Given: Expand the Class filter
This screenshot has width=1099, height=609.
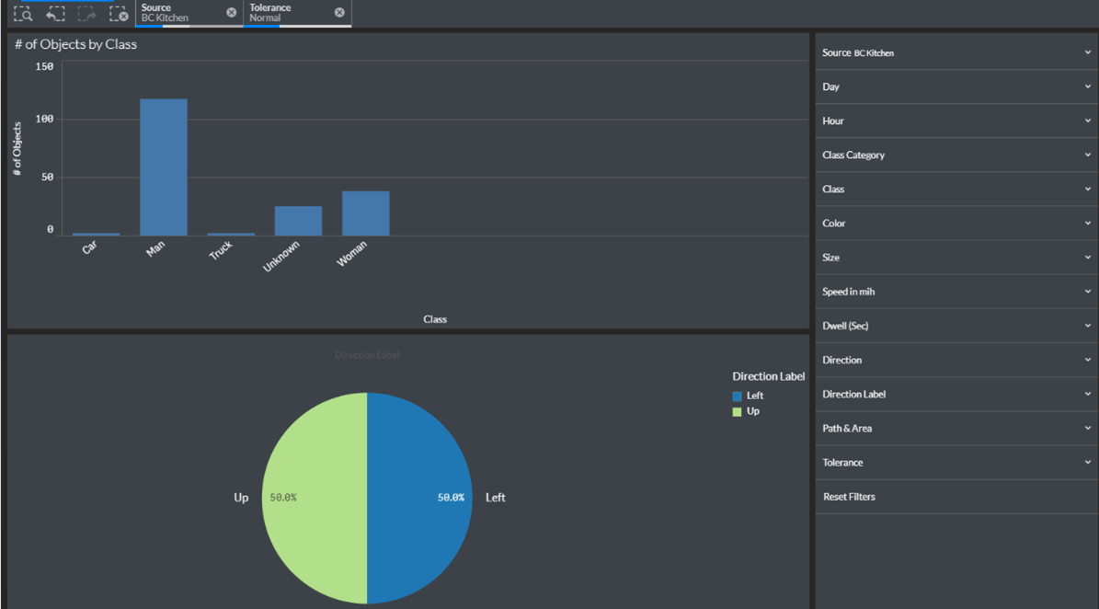Looking at the screenshot, I should (x=956, y=190).
